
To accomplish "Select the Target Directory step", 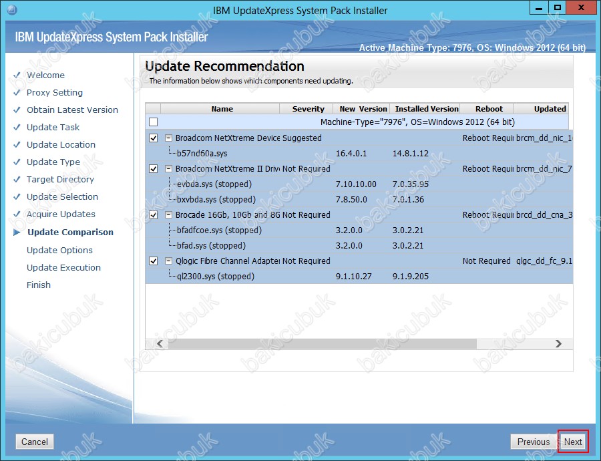I will click(x=60, y=179).
